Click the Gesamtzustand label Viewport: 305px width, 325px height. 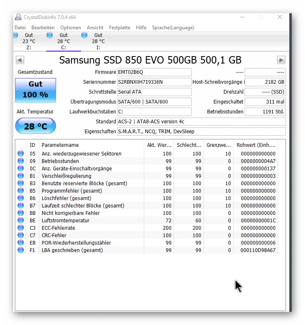pos(35,72)
